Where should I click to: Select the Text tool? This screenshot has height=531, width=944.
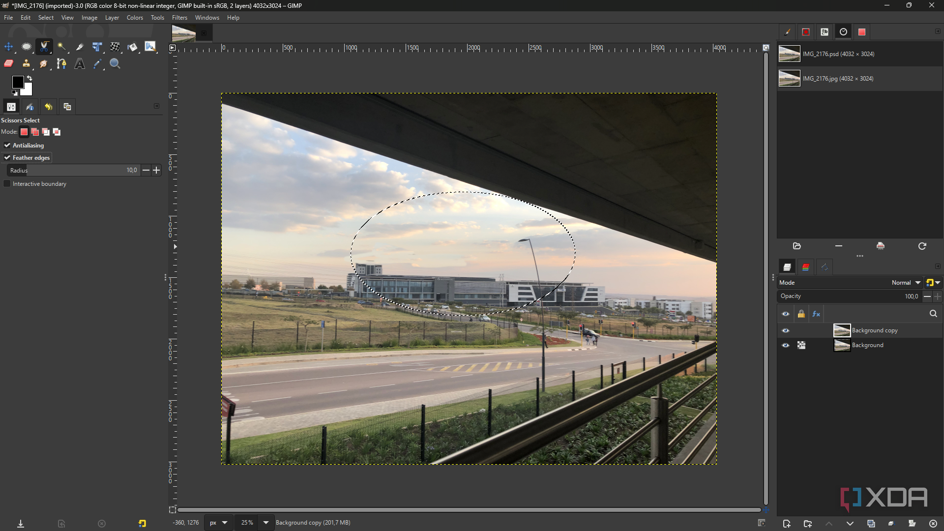point(80,63)
